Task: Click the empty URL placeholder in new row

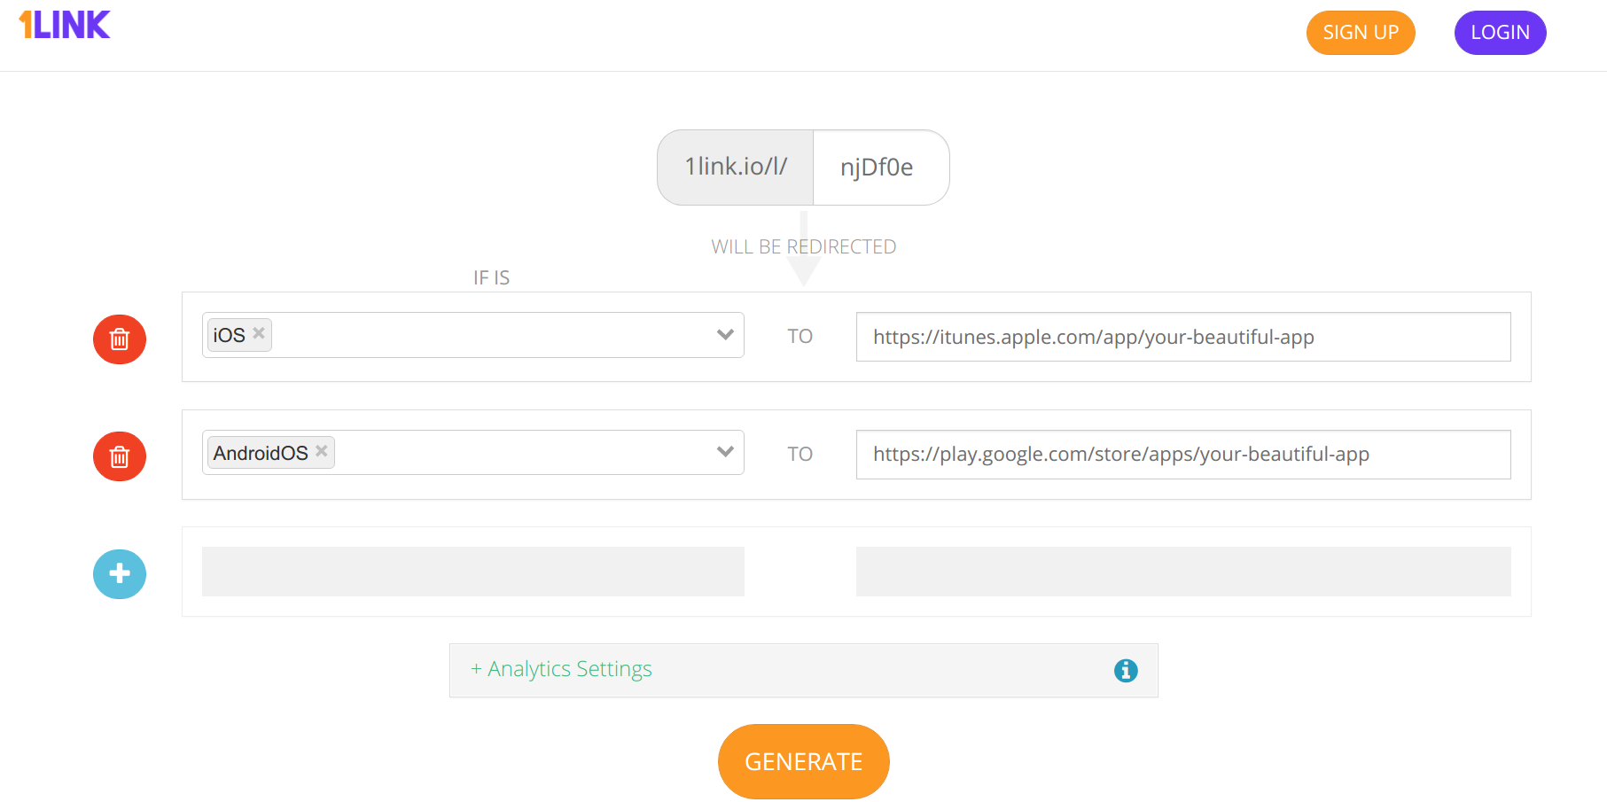Action: (x=1183, y=572)
